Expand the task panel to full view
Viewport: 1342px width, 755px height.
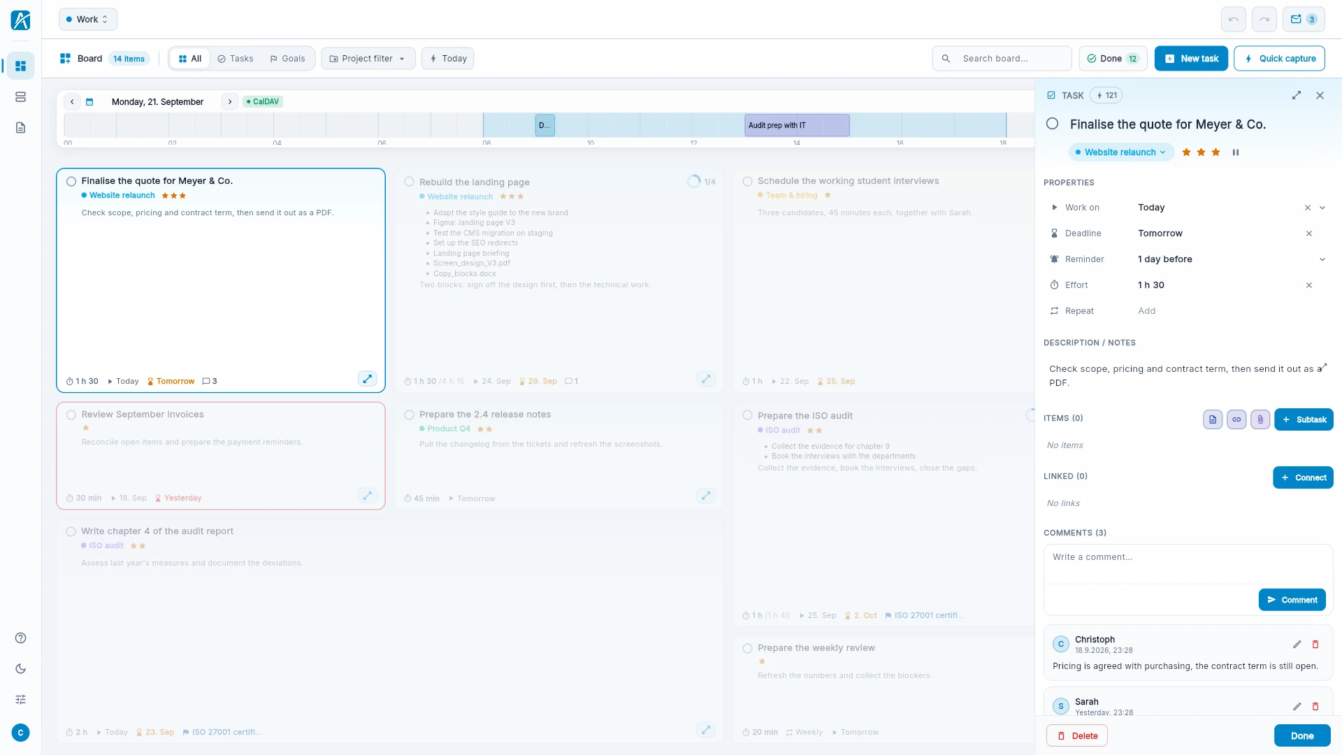click(1296, 95)
